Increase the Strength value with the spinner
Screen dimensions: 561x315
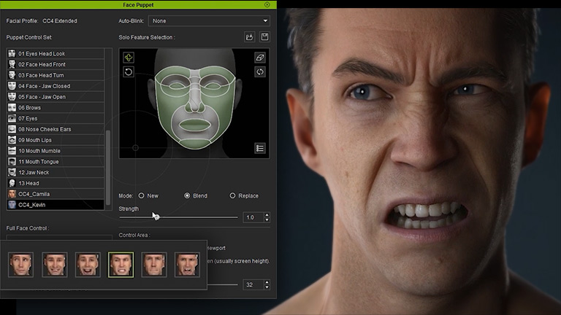pyautogui.click(x=267, y=214)
